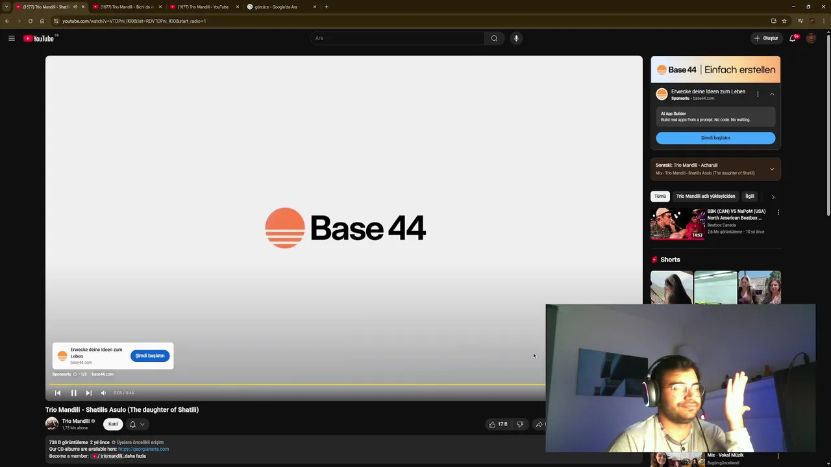Bookmark this page with star icon

tap(784, 21)
